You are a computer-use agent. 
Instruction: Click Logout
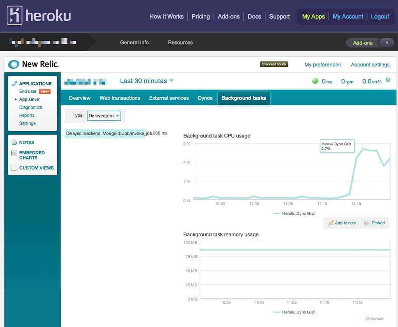380,16
